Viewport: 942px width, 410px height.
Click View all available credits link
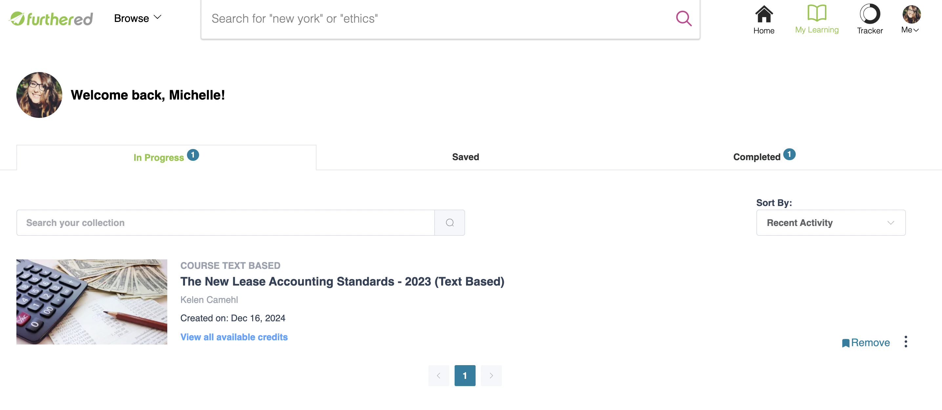click(234, 337)
